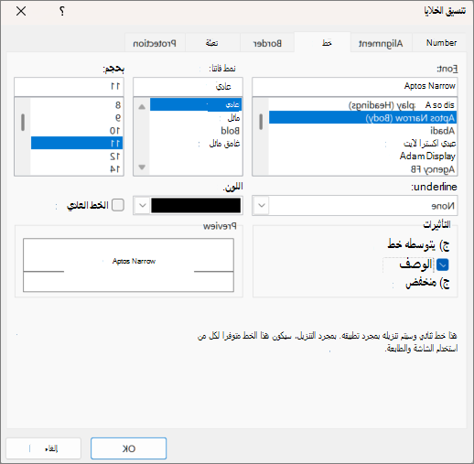Click font style list scroll up arrow
Viewport: 474px width, 464px height.
point(142,107)
